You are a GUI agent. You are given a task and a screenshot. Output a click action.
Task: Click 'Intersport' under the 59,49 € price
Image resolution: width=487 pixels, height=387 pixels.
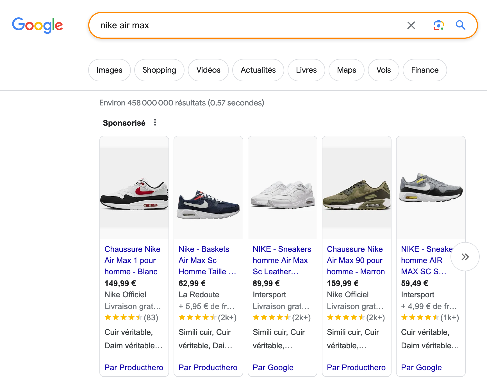tap(418, 294)
